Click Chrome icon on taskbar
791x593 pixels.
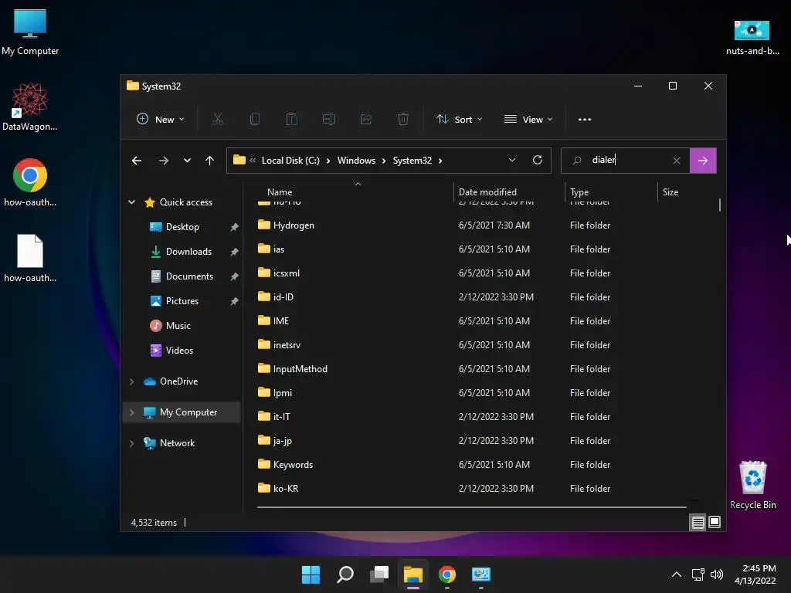(x=447, y=574)
